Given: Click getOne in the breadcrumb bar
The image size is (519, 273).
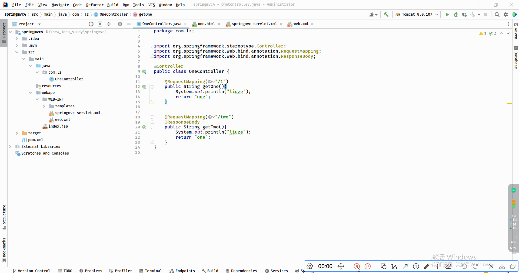Looking at the screenshot, I should pyautogui.click(x=142, y=14).
